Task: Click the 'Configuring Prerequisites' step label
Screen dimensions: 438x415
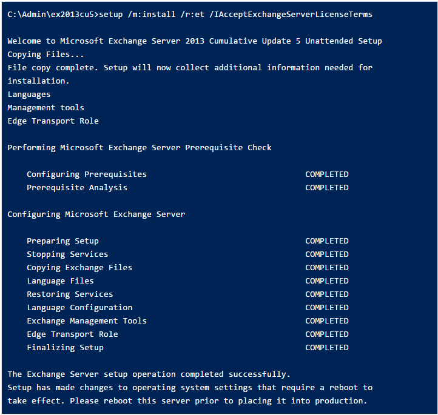Action: tap(87, 174)
